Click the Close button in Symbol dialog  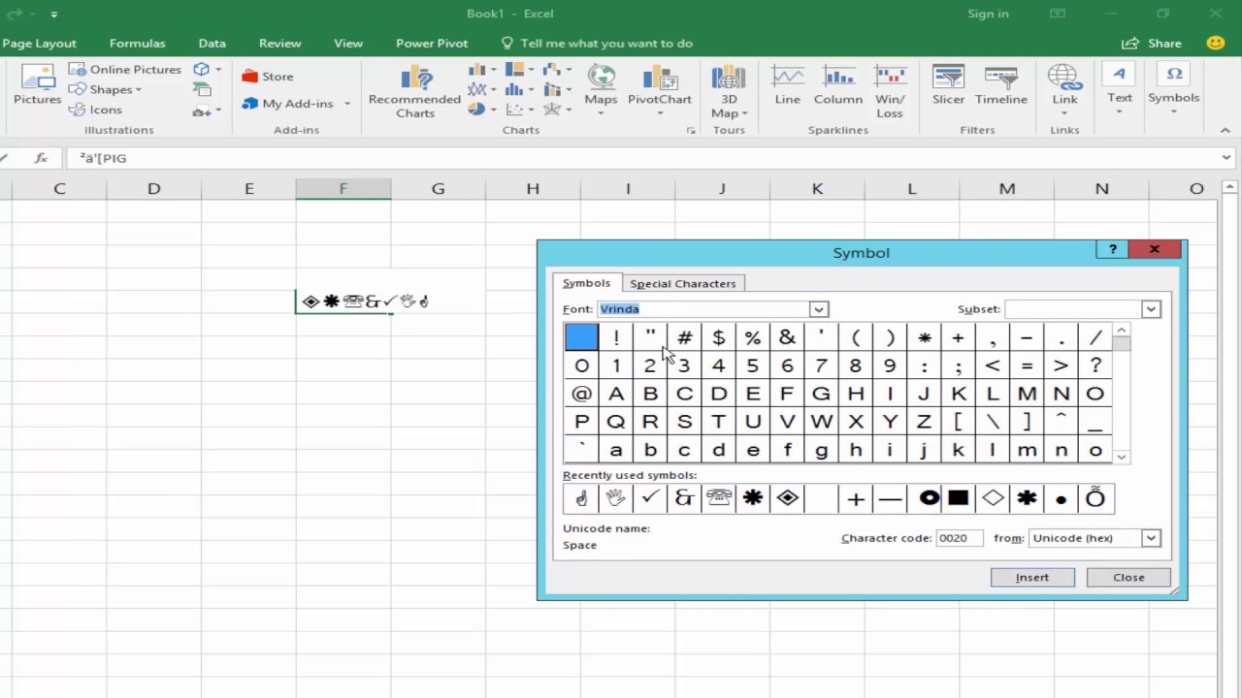pyautogui.click(x=1128, y=577)
